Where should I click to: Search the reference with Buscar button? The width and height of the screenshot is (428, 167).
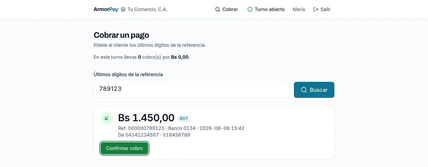click(314, 90)
